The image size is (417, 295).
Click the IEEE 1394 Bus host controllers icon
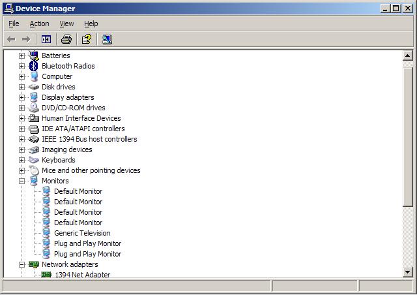[34, 139]
